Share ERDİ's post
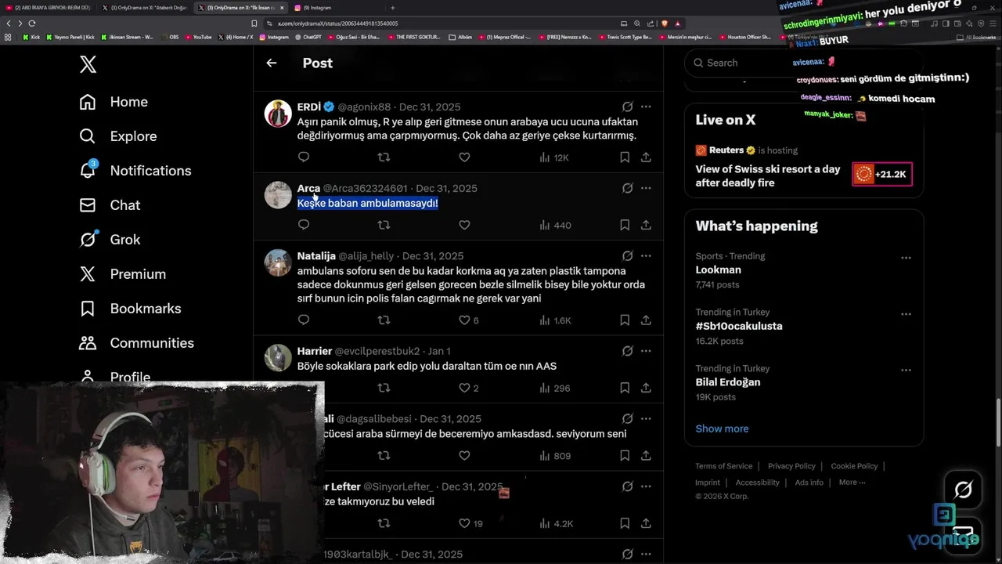The width and height of the screenshot is (1002, 564). coord(646,157)
